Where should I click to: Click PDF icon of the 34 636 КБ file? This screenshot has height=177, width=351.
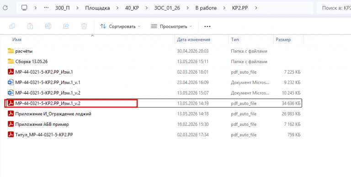(11, 103)
